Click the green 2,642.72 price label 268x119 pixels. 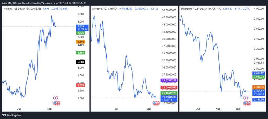258,77
